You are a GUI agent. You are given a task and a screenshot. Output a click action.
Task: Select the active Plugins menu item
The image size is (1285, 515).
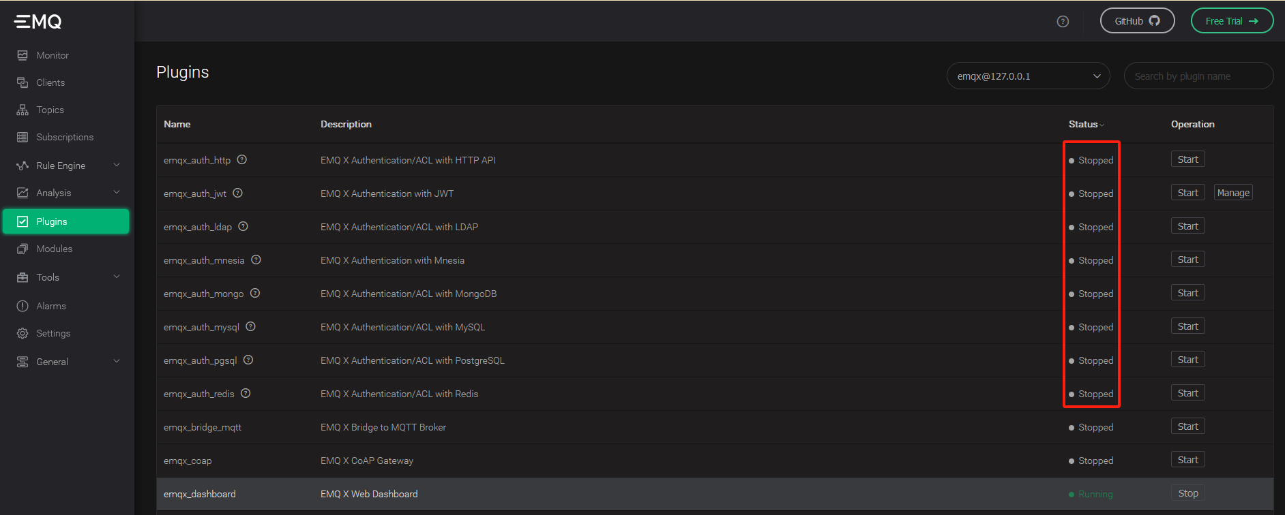click(x=66, y=221)
